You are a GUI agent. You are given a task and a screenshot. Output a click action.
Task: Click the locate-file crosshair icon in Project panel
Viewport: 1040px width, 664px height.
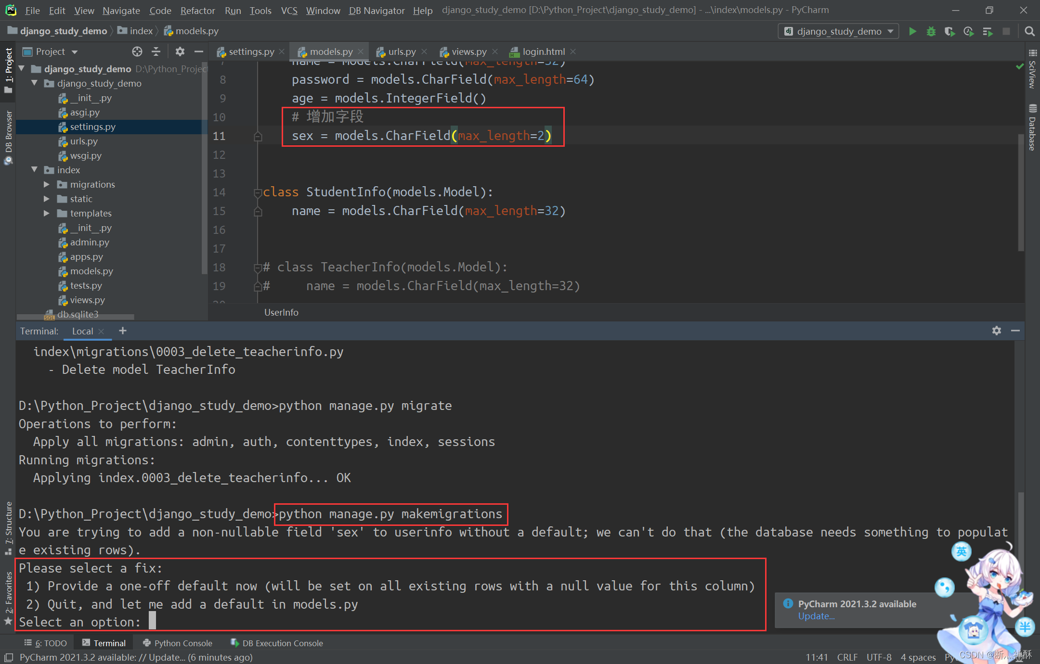pos(137,51)
